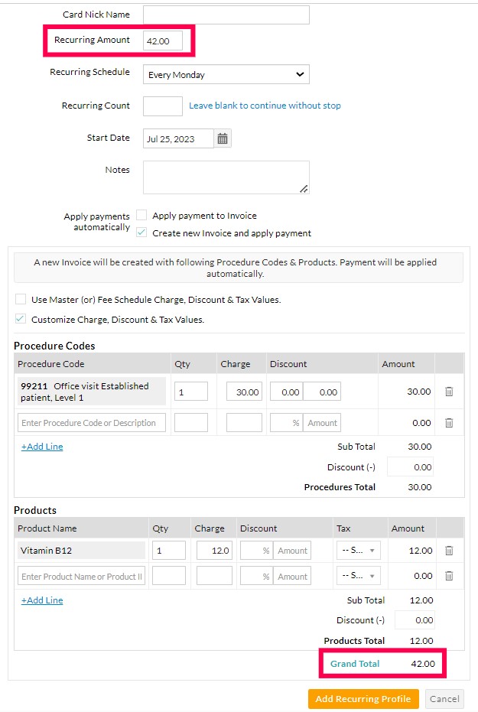Screen dimensions: 478x712
Task: Click the Add Recurring Profile button
Action: (363, 698)
